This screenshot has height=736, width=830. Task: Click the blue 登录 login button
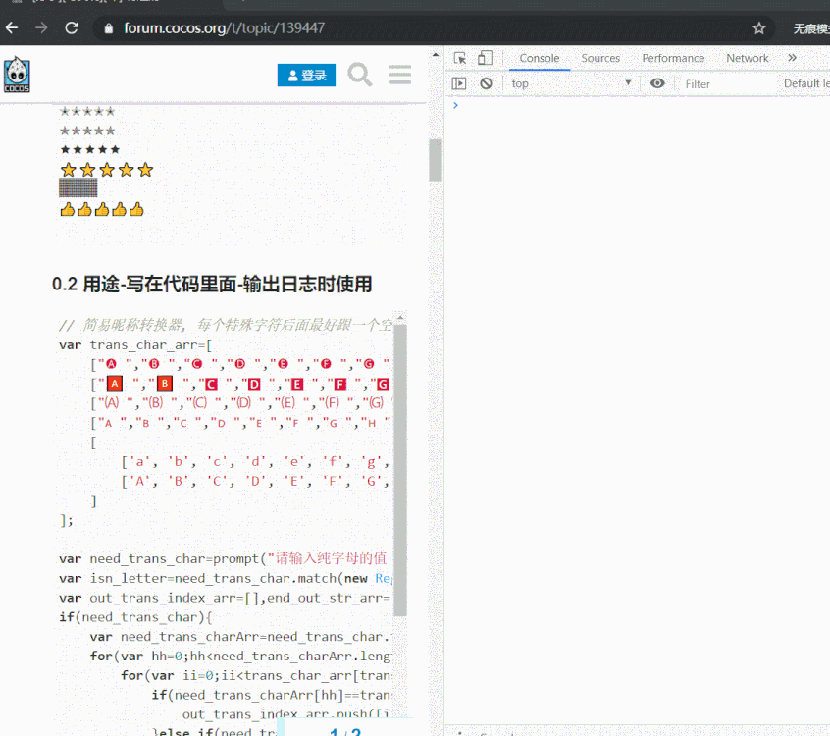(x=307, y=75)
